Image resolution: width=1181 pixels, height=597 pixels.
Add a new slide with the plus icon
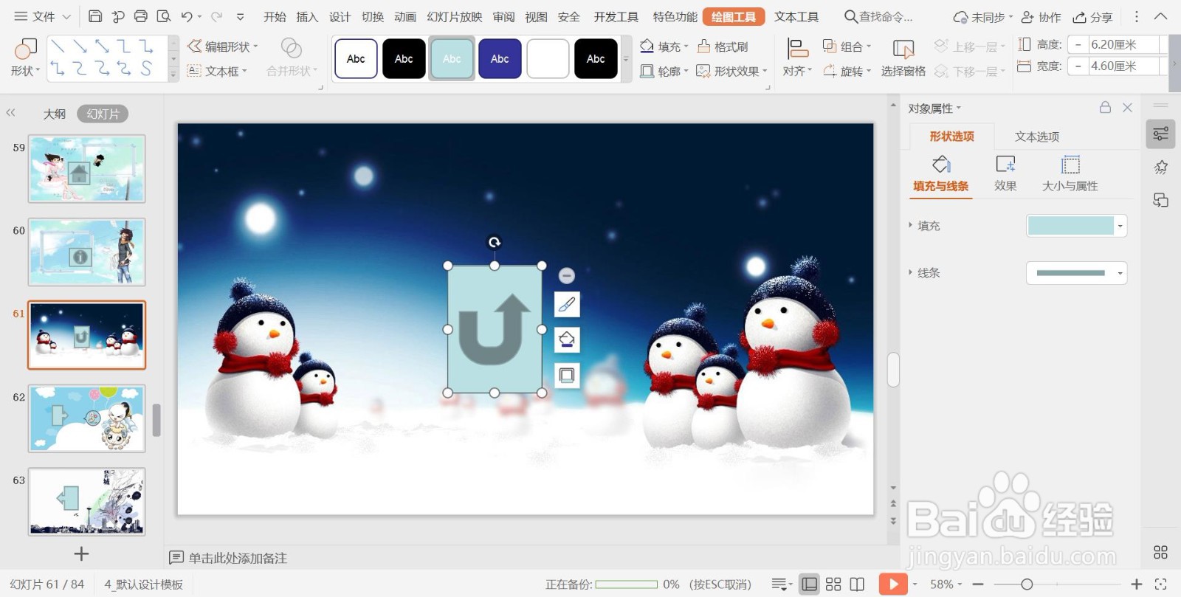pyautogui.click(x=81, y=553)
